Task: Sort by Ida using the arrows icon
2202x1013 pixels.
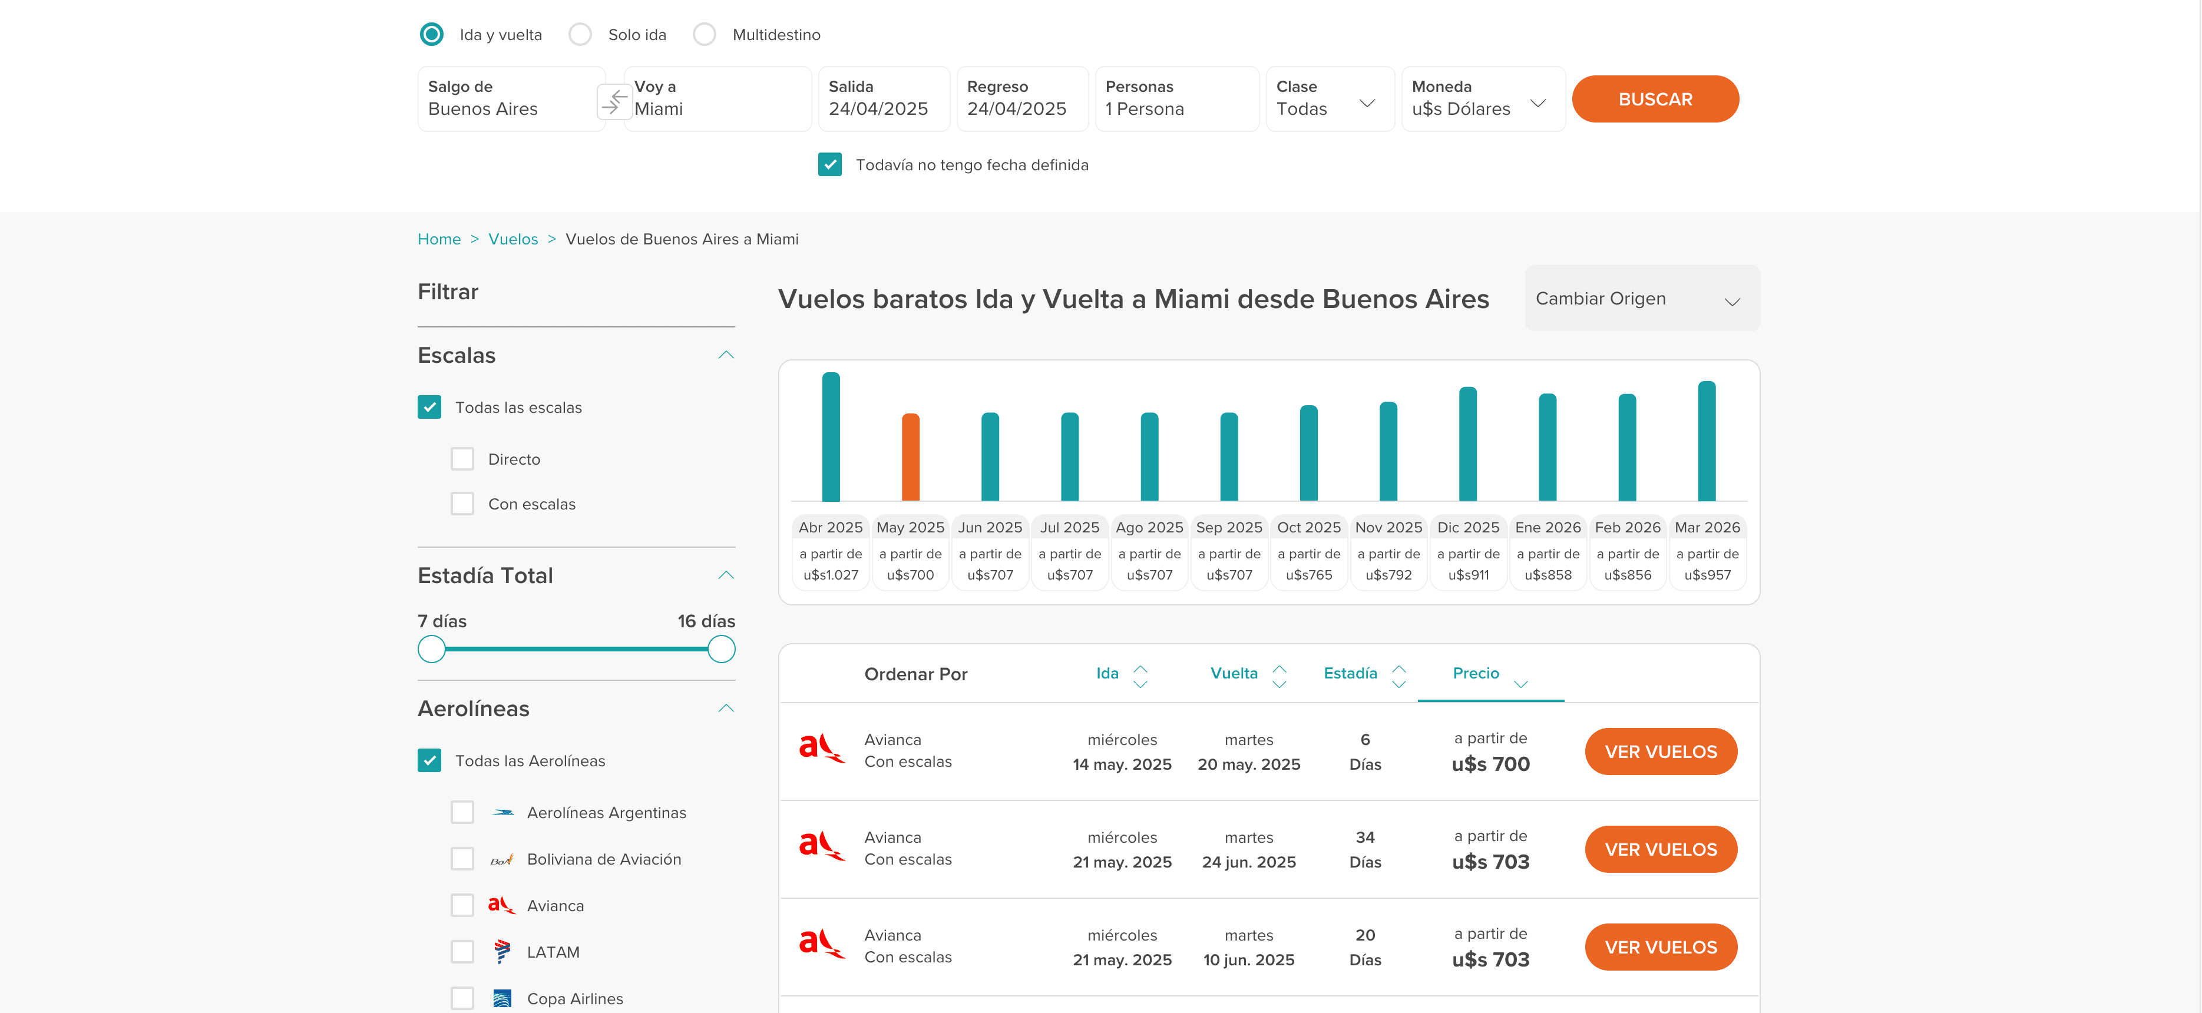Action: pyautogui.click(x=1139, y=676)
